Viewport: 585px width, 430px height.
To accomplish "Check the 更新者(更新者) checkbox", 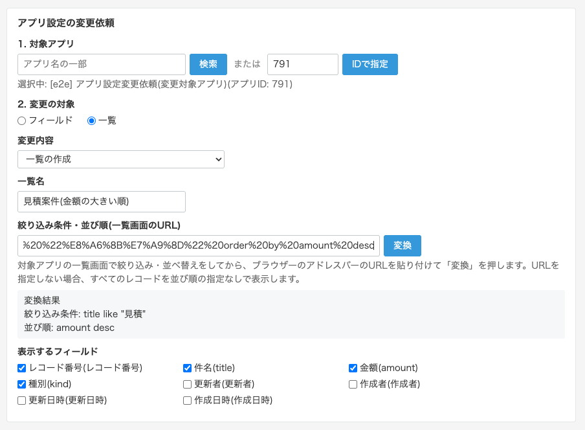I will pos(187,384).
